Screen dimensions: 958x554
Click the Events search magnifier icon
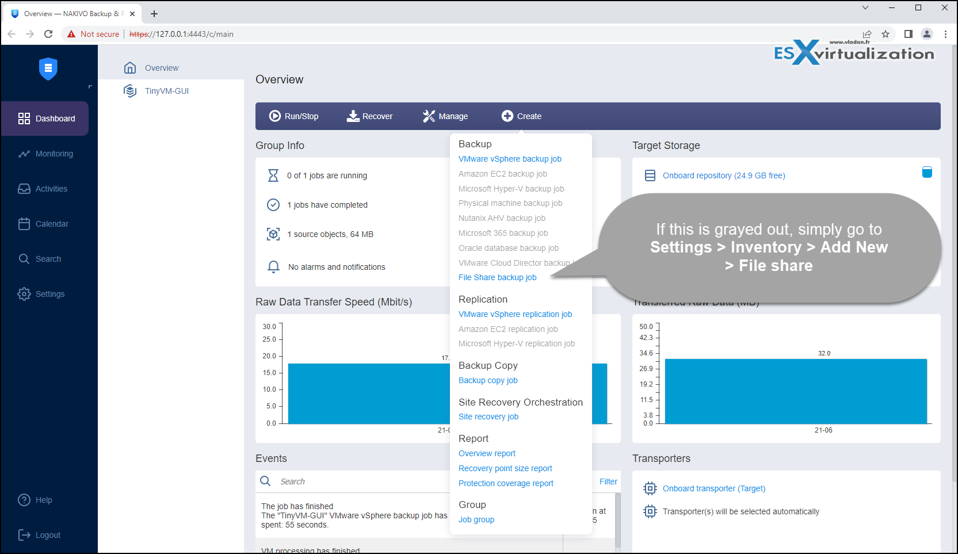pos(265,481)
